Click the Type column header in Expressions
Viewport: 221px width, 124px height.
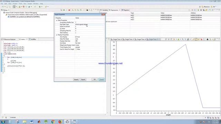point(132,13)
